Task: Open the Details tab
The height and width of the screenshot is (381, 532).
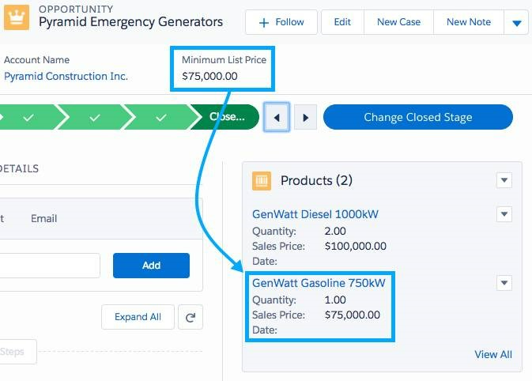Action: coord(19,168)
